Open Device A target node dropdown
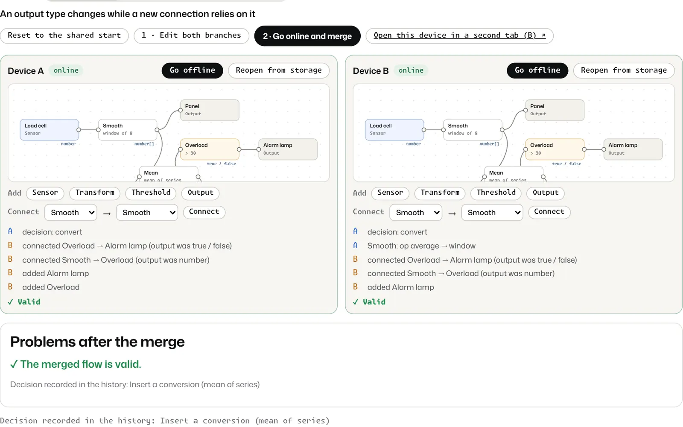Viewport: 683px width, 427px height. pos(147,213)
